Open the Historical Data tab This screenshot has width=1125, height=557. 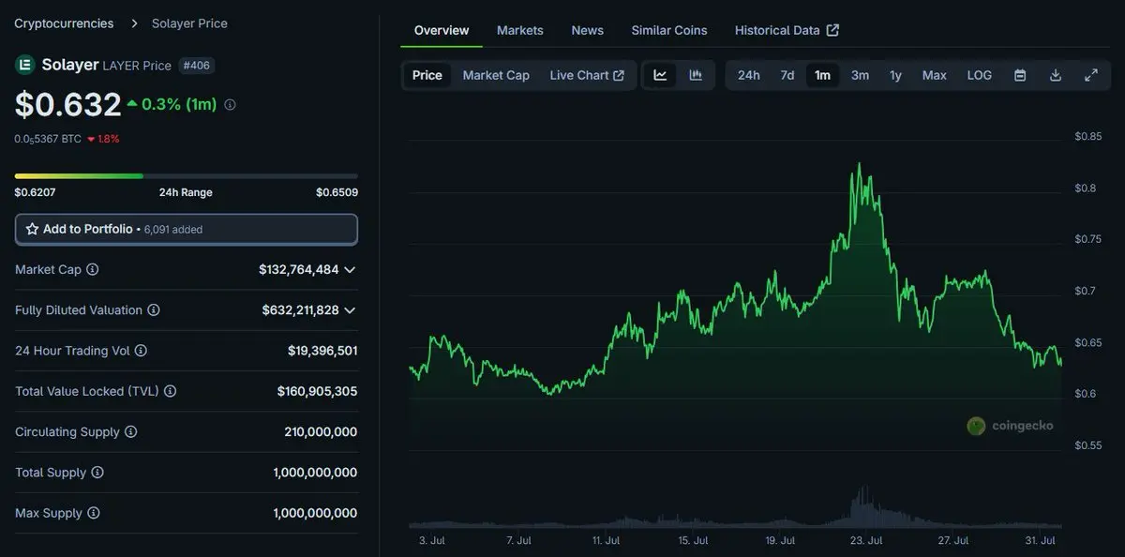787,30
